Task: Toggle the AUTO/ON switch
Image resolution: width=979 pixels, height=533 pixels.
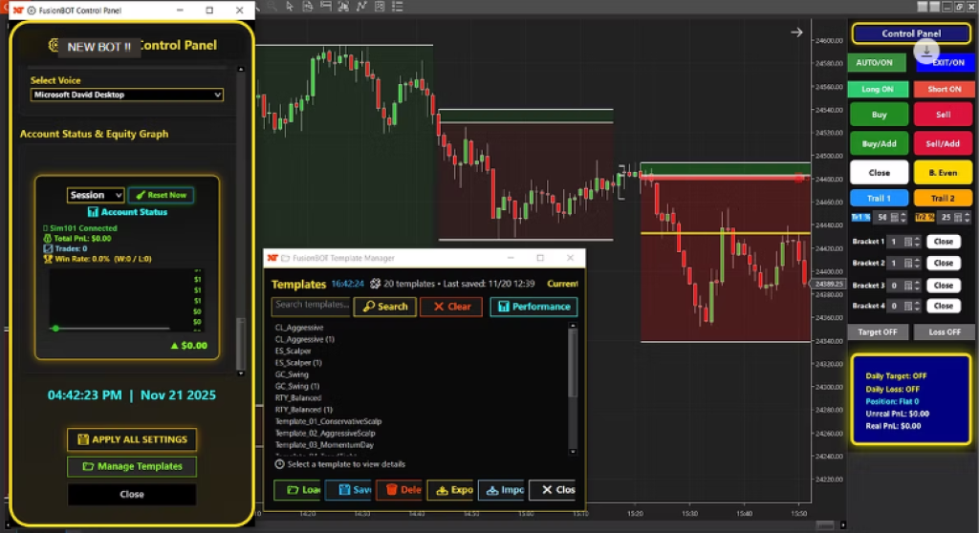Action: pyautogui.click(x=874, y=63)
